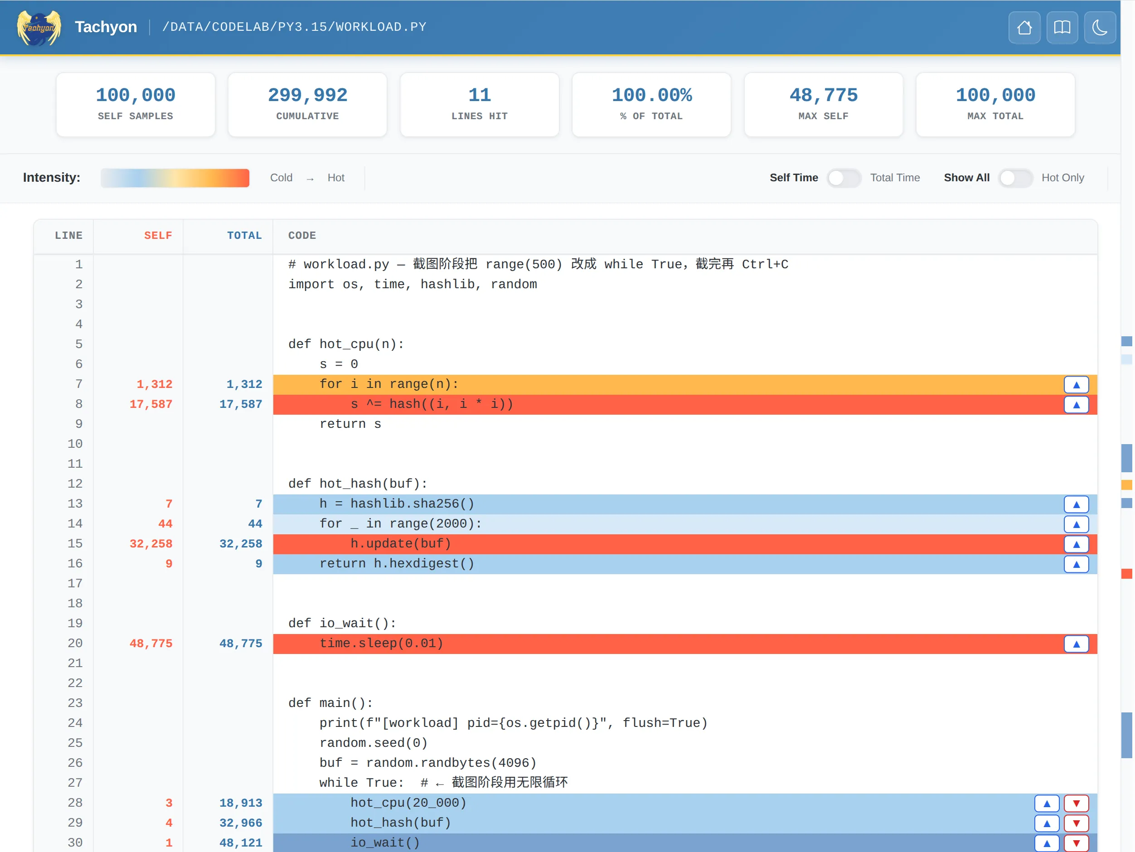
Task: Click the 'for i in range(n):' highlighted line
Action: point(685,384)
